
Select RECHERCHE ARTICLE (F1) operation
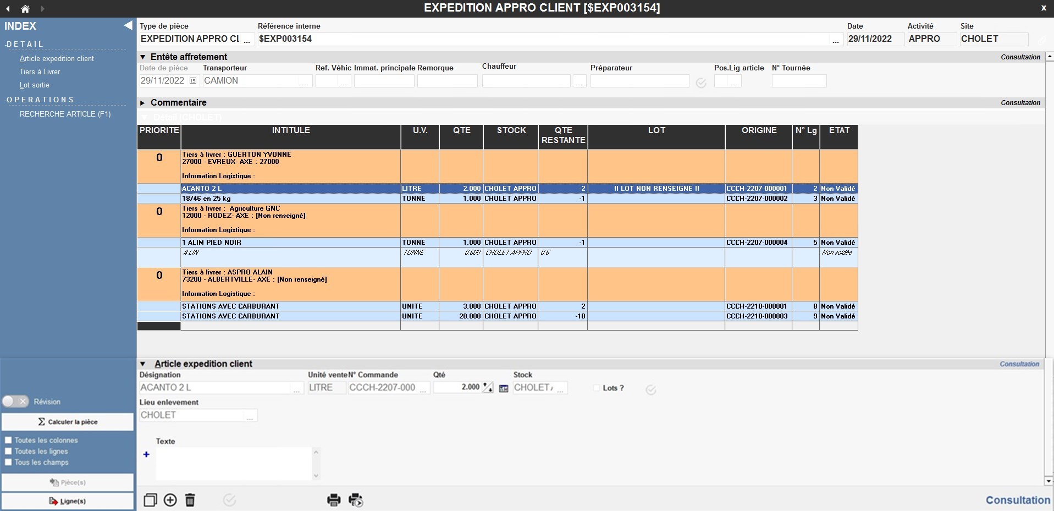(65, 114)
